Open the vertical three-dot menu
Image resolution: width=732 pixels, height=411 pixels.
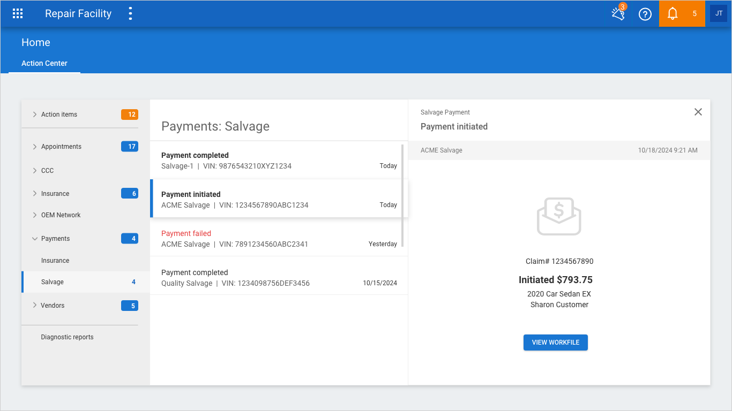[130, 14]
